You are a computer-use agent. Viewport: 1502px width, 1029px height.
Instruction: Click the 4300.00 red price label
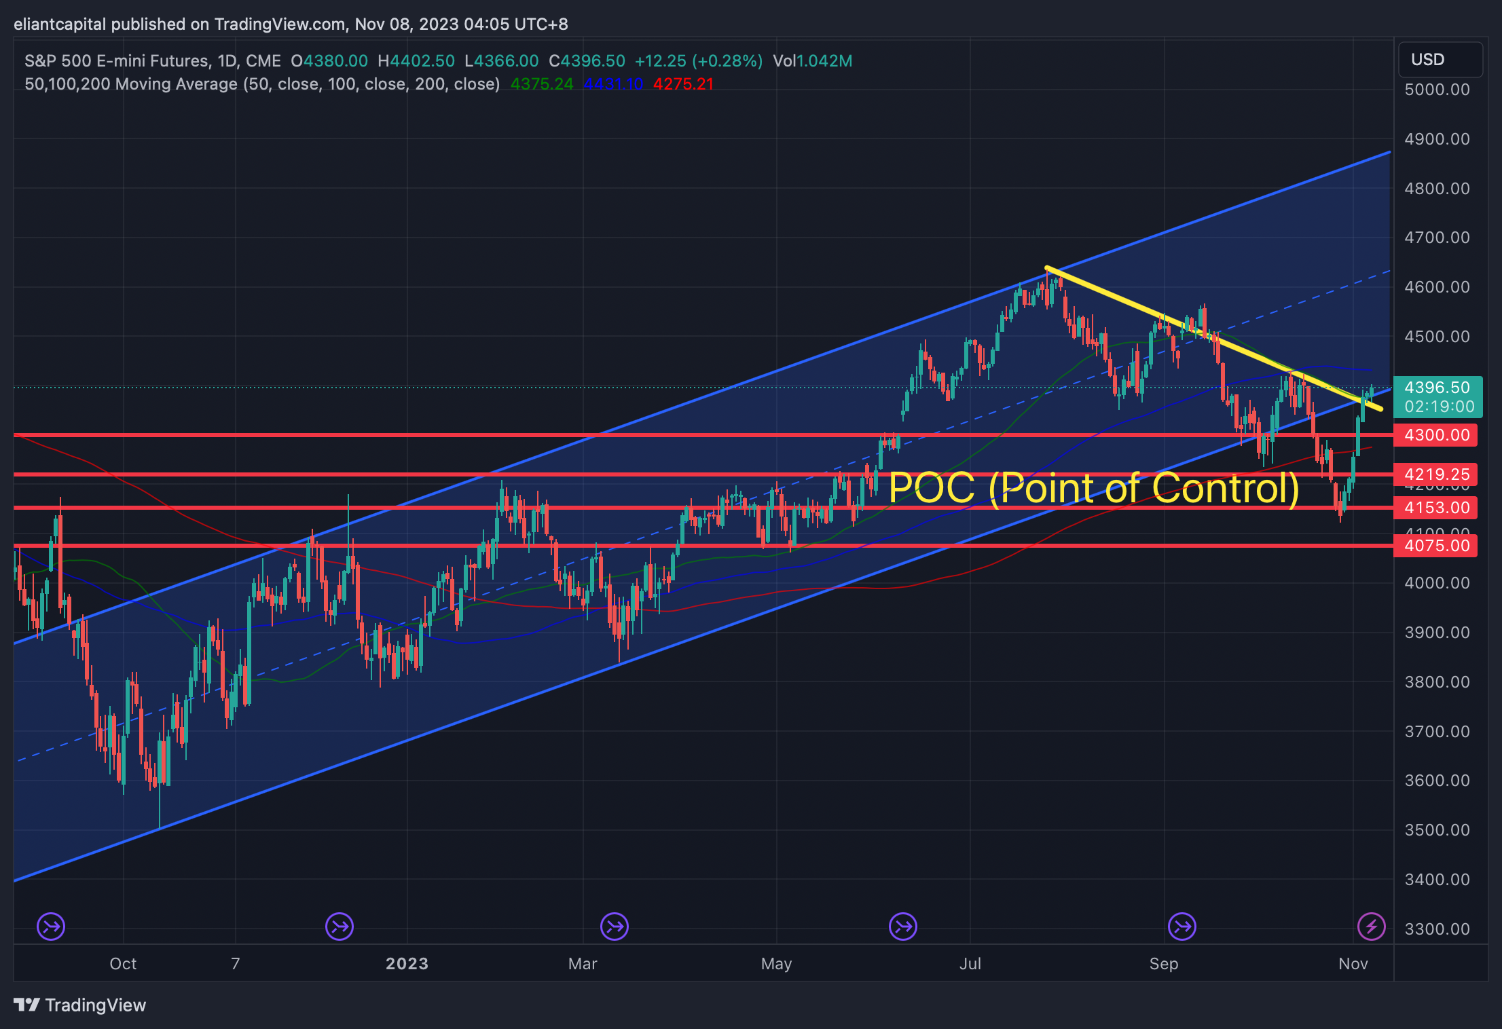pos(1435,435)
